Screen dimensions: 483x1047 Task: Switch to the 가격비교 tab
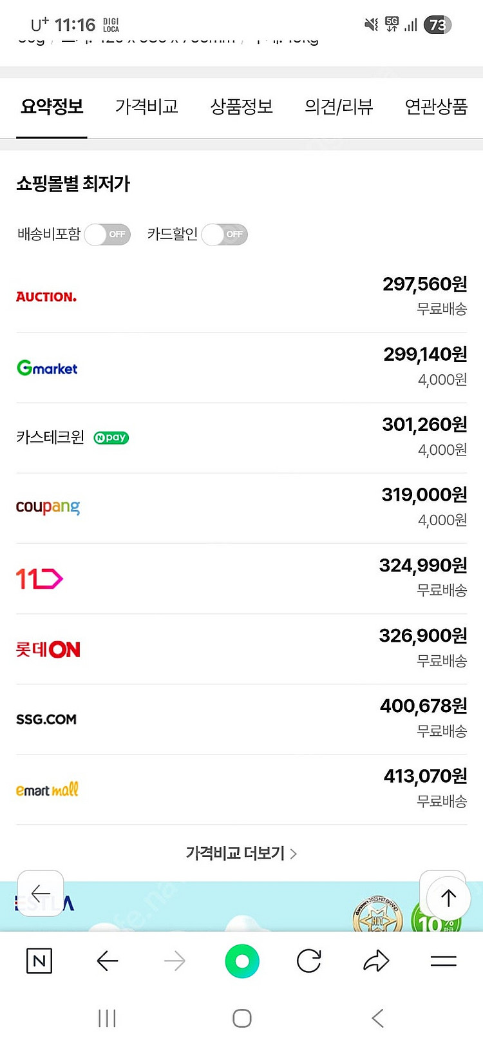click(x=147, y=106)
